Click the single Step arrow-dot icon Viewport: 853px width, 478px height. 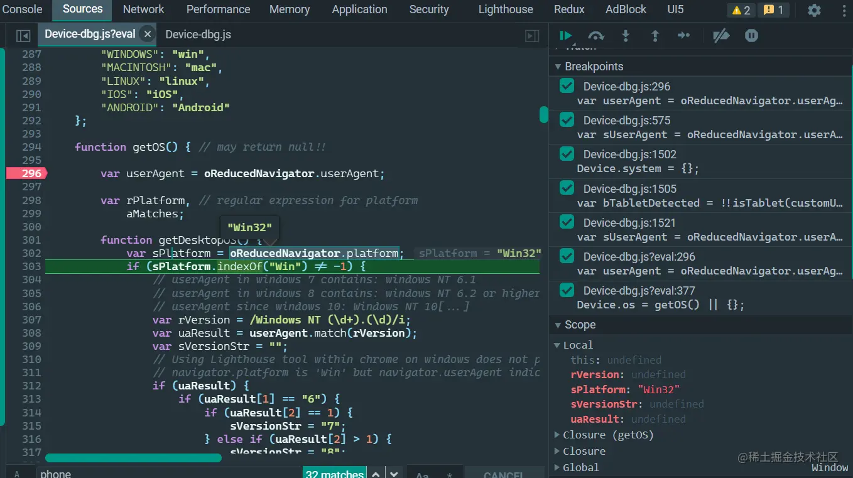(x=684, y=36)
